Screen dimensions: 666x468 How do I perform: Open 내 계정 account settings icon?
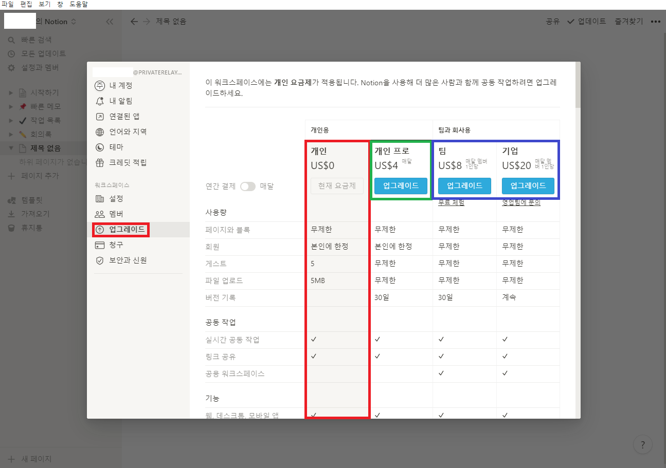[x=100, y=85]
